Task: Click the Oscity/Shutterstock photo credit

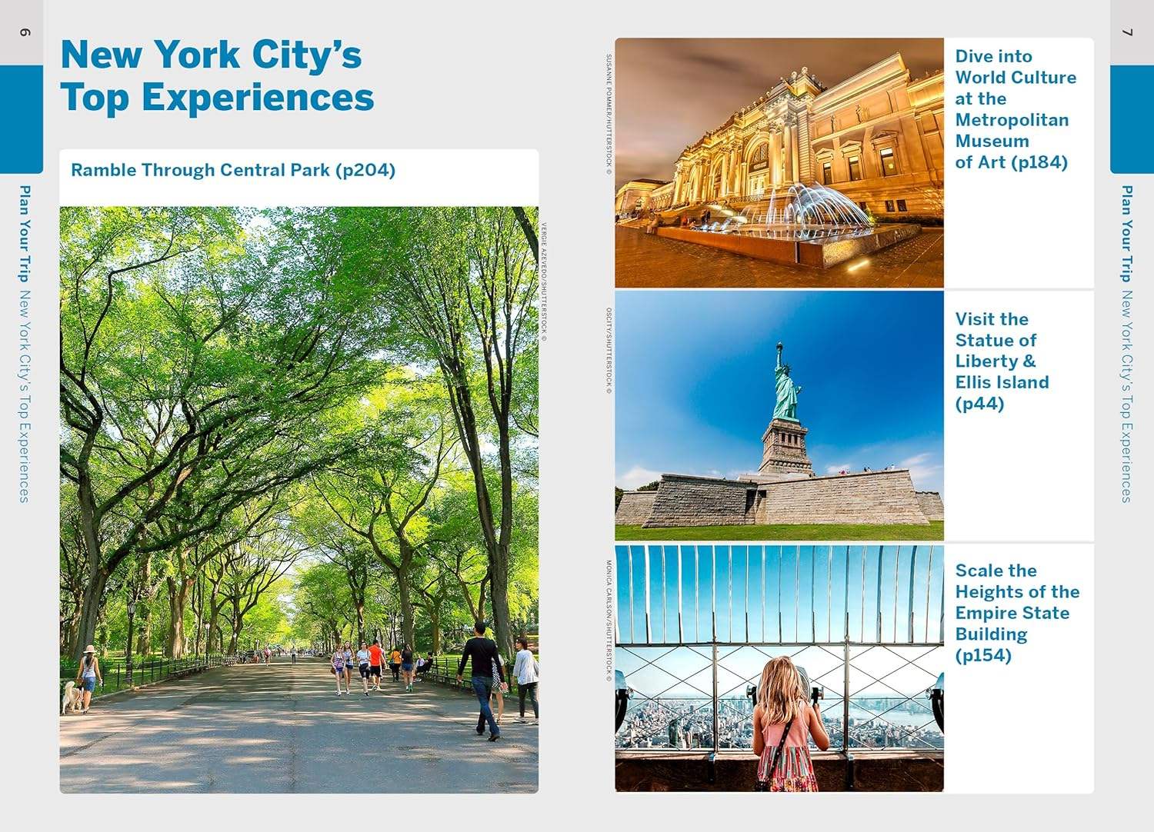Action: coord(609,351)
